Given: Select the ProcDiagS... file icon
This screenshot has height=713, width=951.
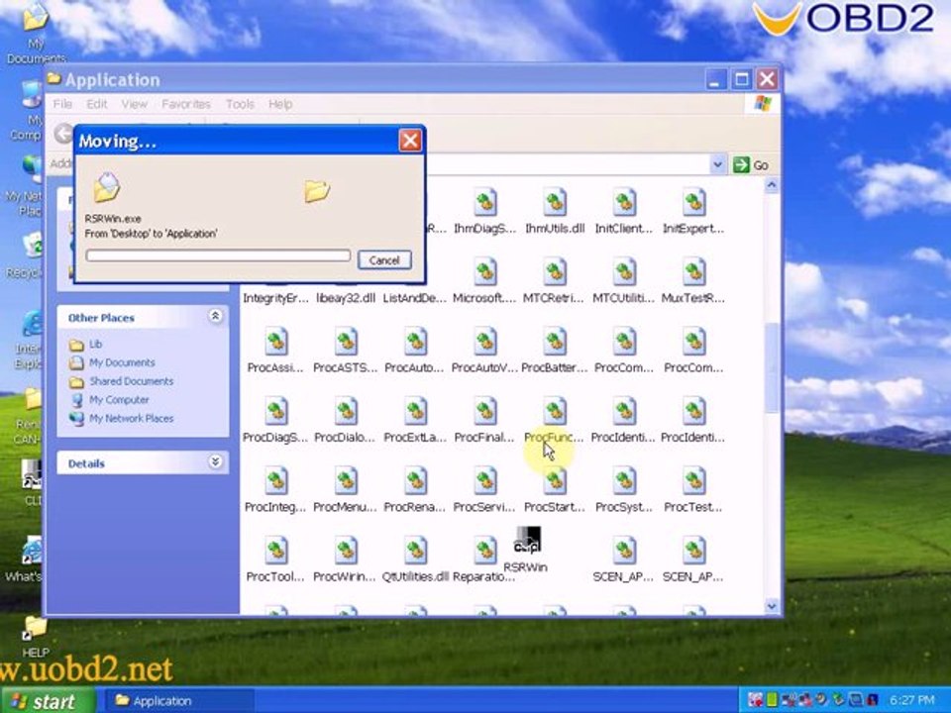Looking at the screenshot, I should 276,412.
